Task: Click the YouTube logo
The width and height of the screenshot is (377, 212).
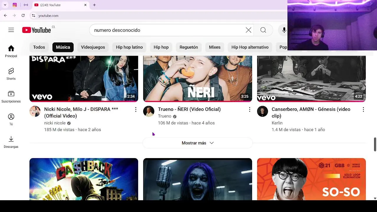Action: pyautogui.click(x=37, y=30)
